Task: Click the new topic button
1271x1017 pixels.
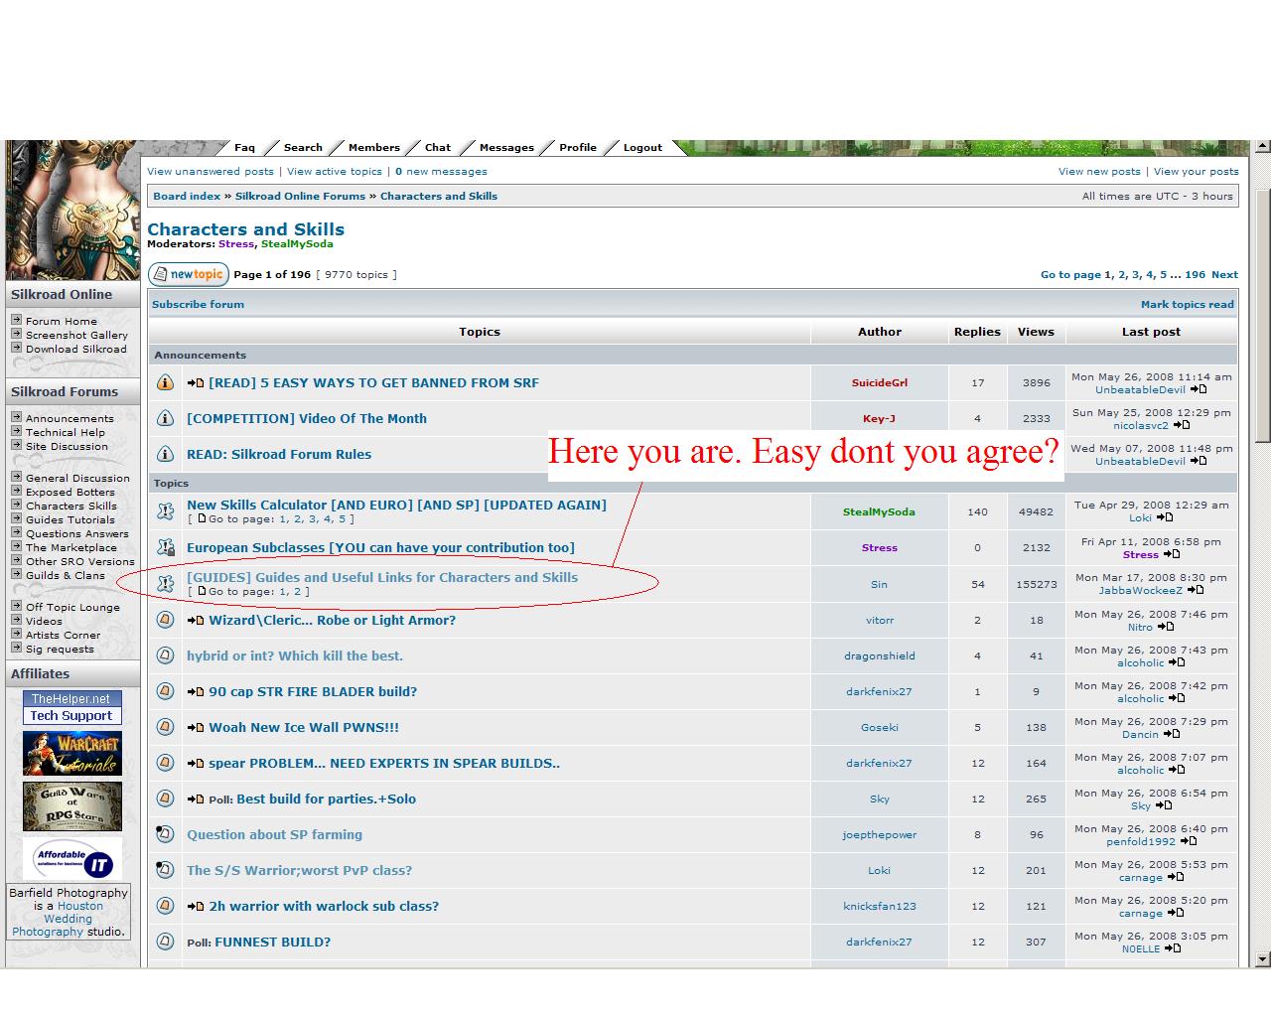Action: click(x=189, y=274)
